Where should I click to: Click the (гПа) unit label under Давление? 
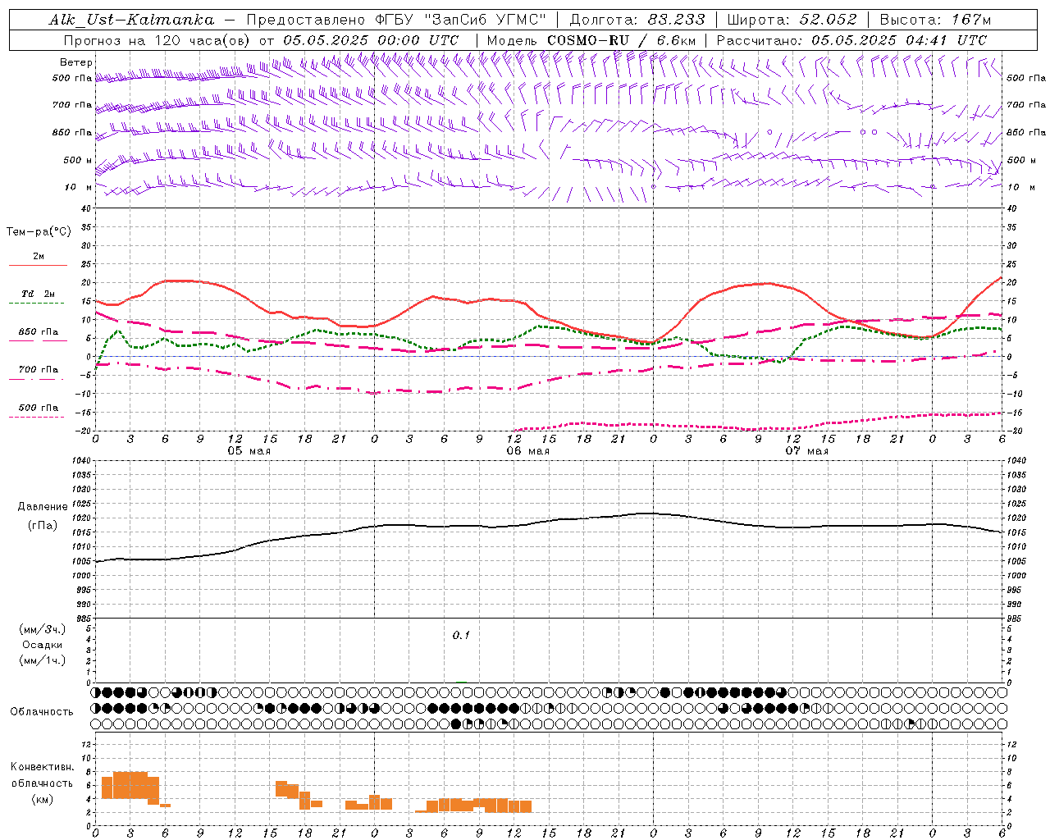43,525
